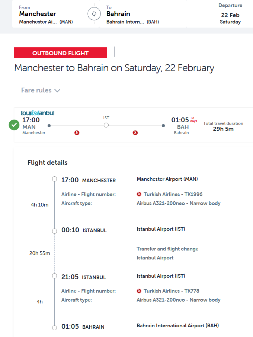The image size is (253, 337).
Task: Click the Transfer and flight change text
Action: click(x=167, y=249)
